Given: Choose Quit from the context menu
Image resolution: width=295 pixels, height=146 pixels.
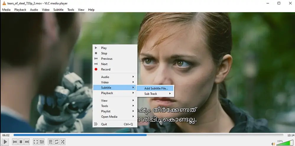Looking at the screenshot, I should click(104, 124).
